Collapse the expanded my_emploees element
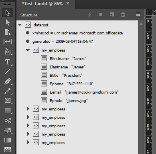 tap(28, 50)
